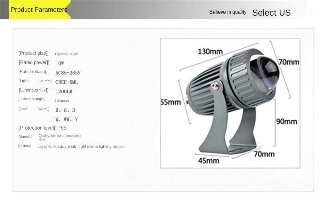Click the 10W rated power value
320x200 pixels.
[x=60, y=63]
